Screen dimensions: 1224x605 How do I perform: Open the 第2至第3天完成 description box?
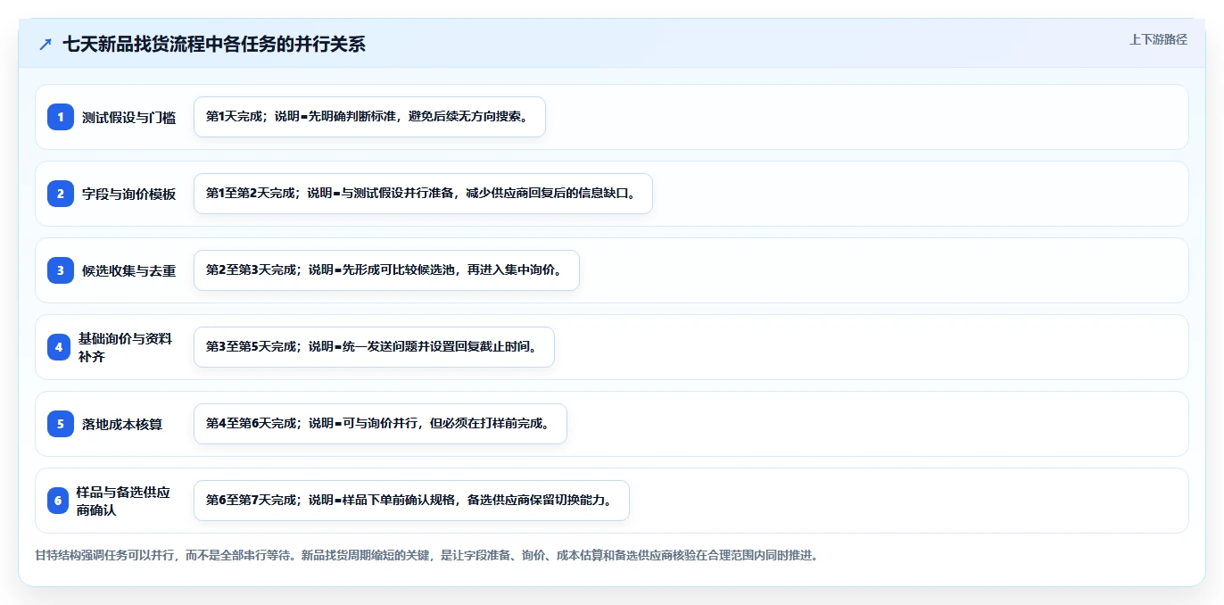[x=386, y=270]
